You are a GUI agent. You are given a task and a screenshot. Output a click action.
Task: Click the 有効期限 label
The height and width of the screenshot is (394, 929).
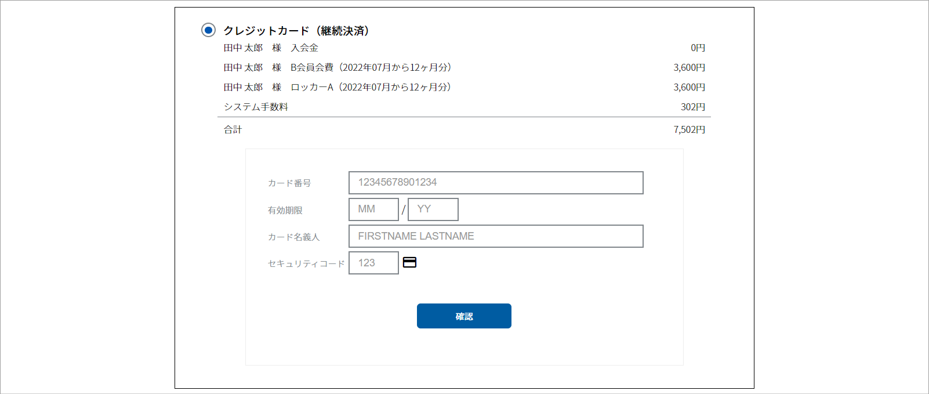285,210
